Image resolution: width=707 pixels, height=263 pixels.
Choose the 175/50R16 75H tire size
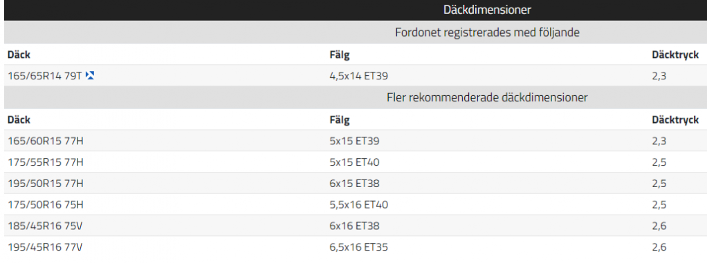click(46, 204)
